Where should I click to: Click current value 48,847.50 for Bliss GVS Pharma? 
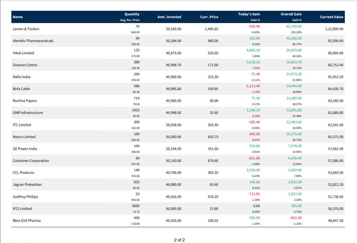pos(336,220)
